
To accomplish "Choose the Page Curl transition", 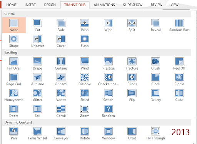I will 14,79.
